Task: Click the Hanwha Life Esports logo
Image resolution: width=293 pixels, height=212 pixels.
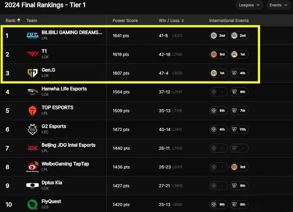Action: (32, 92)
